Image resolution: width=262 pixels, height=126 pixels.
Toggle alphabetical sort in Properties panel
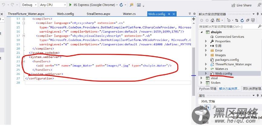click(x=207, y=107)
